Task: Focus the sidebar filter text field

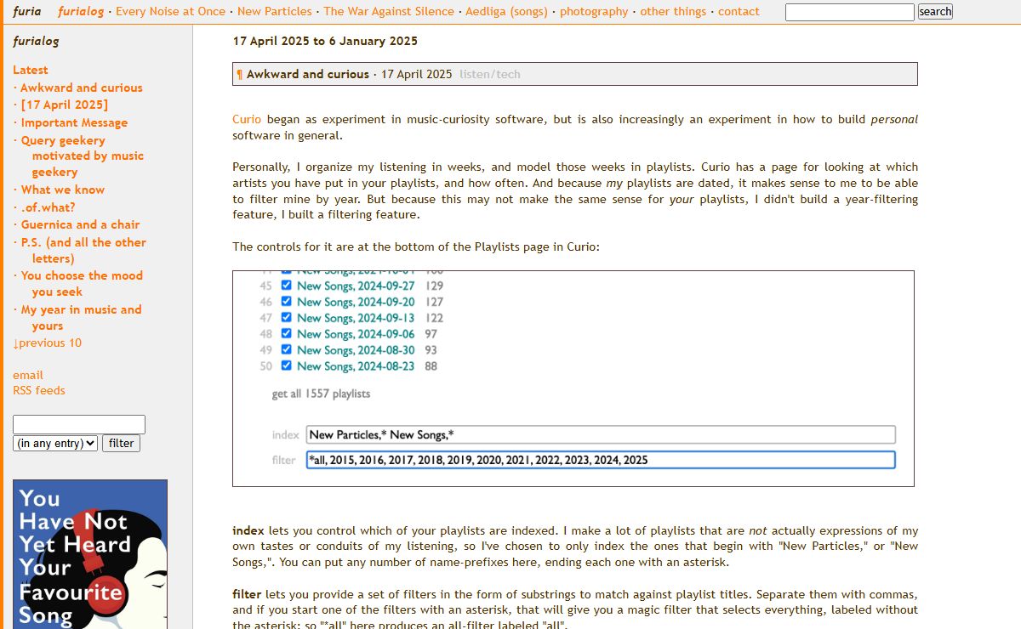Action: point(79,424)
